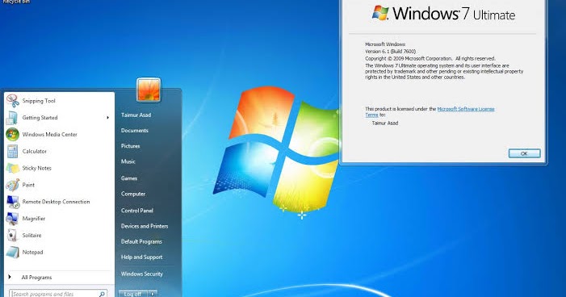This screenshot has height=297, width=566.
Task: Click the Recycle Bin desktop label
Action: (x=17, y=2)
